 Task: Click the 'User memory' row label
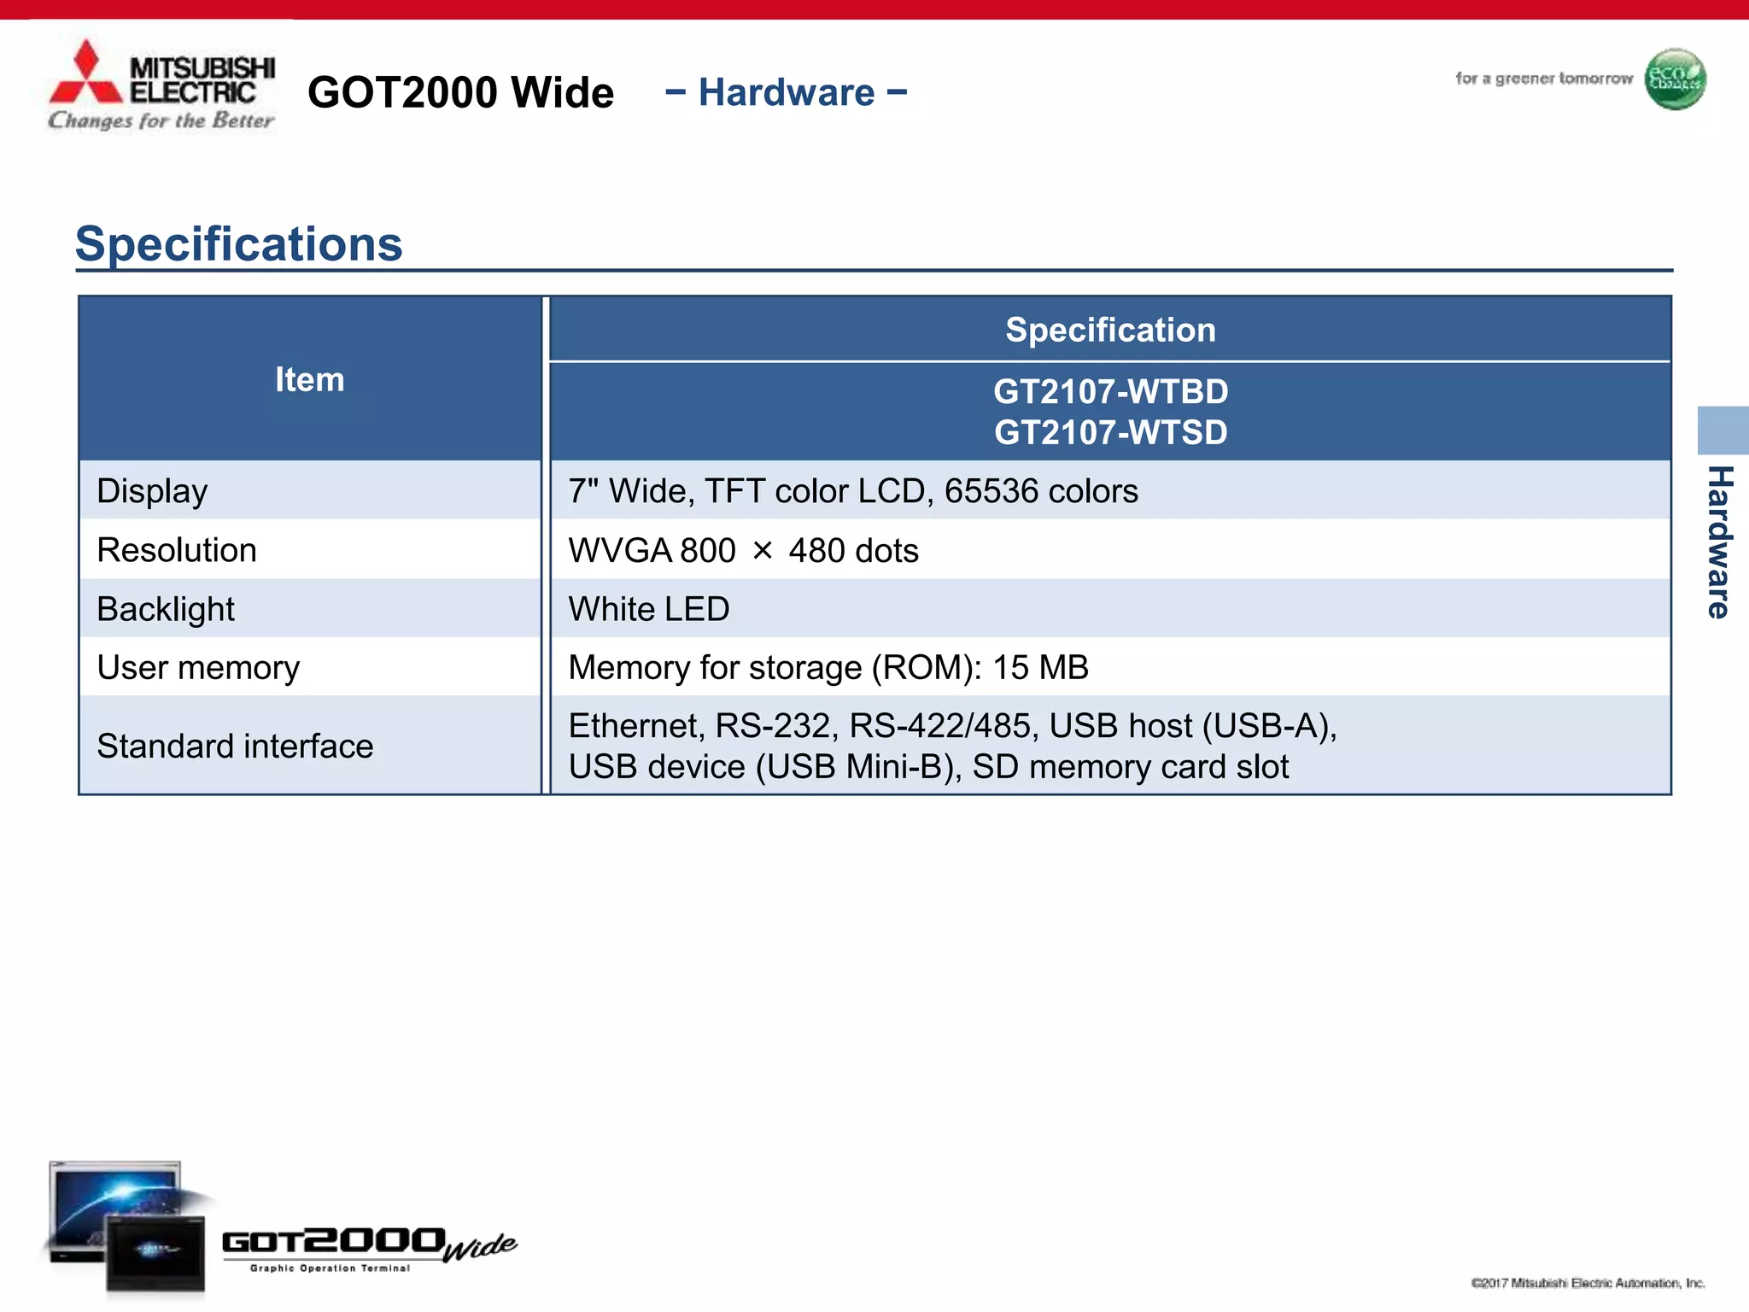198,668
